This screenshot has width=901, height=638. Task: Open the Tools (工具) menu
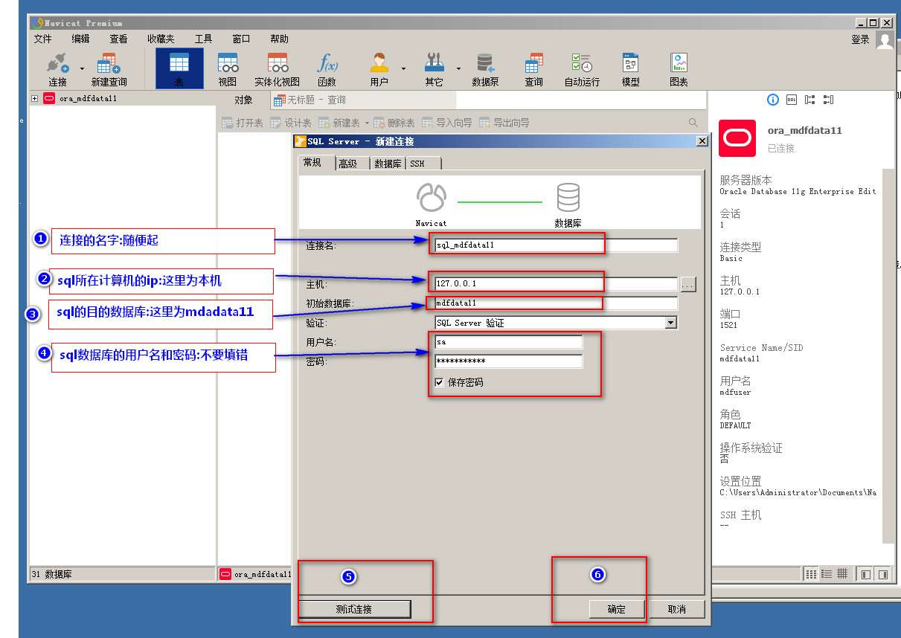(203, 39)
